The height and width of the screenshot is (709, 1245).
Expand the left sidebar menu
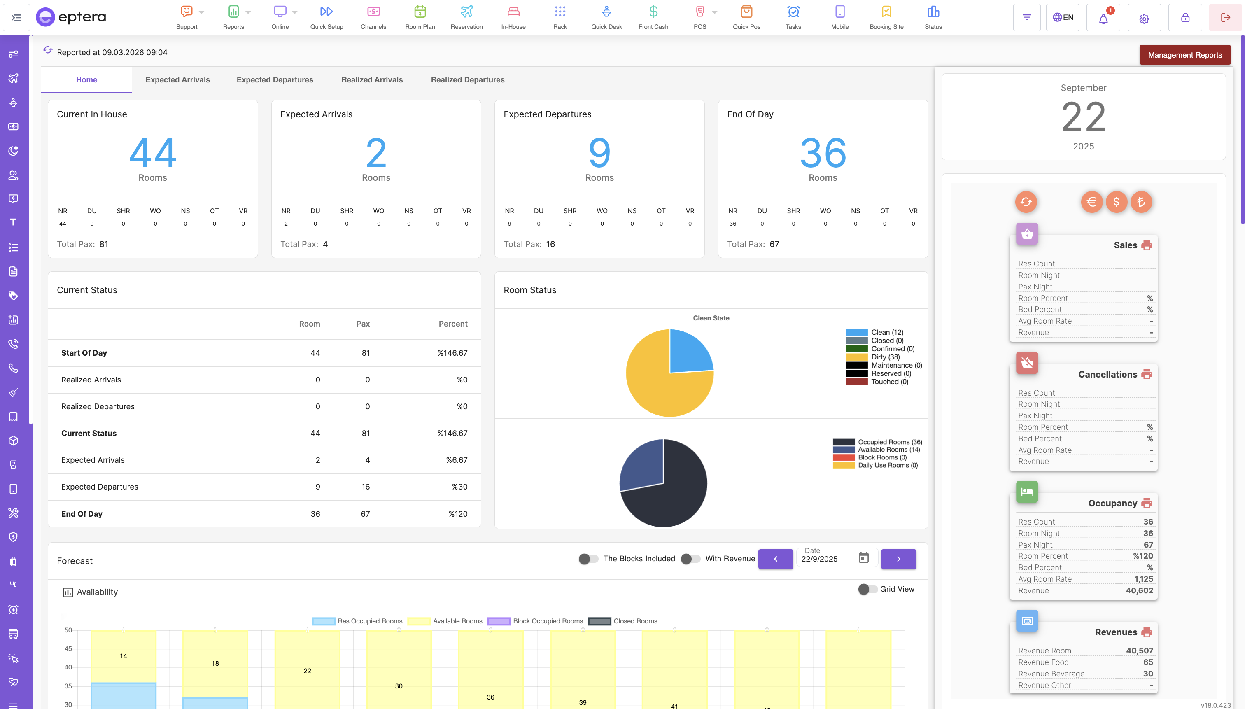16,18
